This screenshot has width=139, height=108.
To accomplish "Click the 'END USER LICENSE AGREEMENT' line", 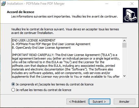I will coord(34,40).
